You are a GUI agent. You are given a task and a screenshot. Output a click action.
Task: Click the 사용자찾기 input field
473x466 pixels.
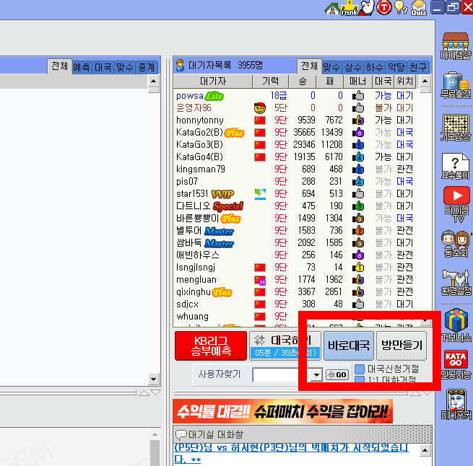pyautogui.click(x=282, y=374)
